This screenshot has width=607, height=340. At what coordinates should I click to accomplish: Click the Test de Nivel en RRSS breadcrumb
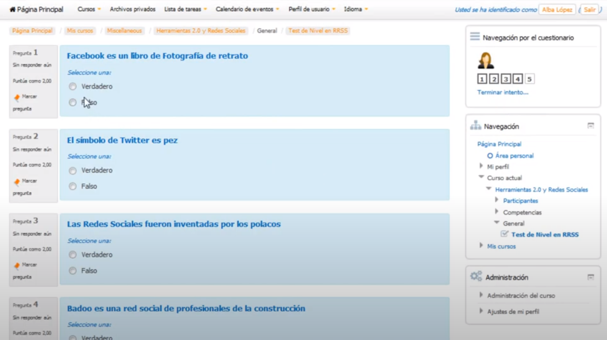(x=318, y=31)
